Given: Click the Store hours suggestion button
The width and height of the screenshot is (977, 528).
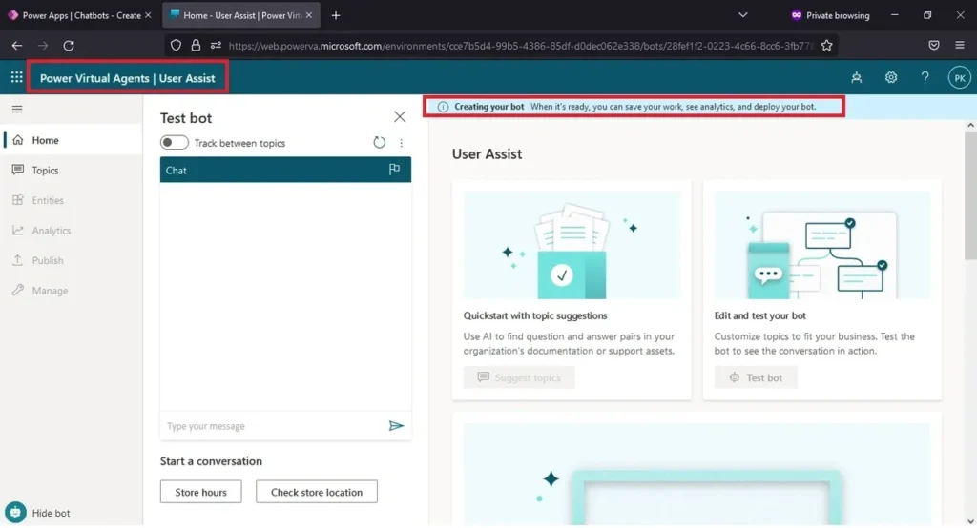Looking at the screenshot, I should (200, 492).
